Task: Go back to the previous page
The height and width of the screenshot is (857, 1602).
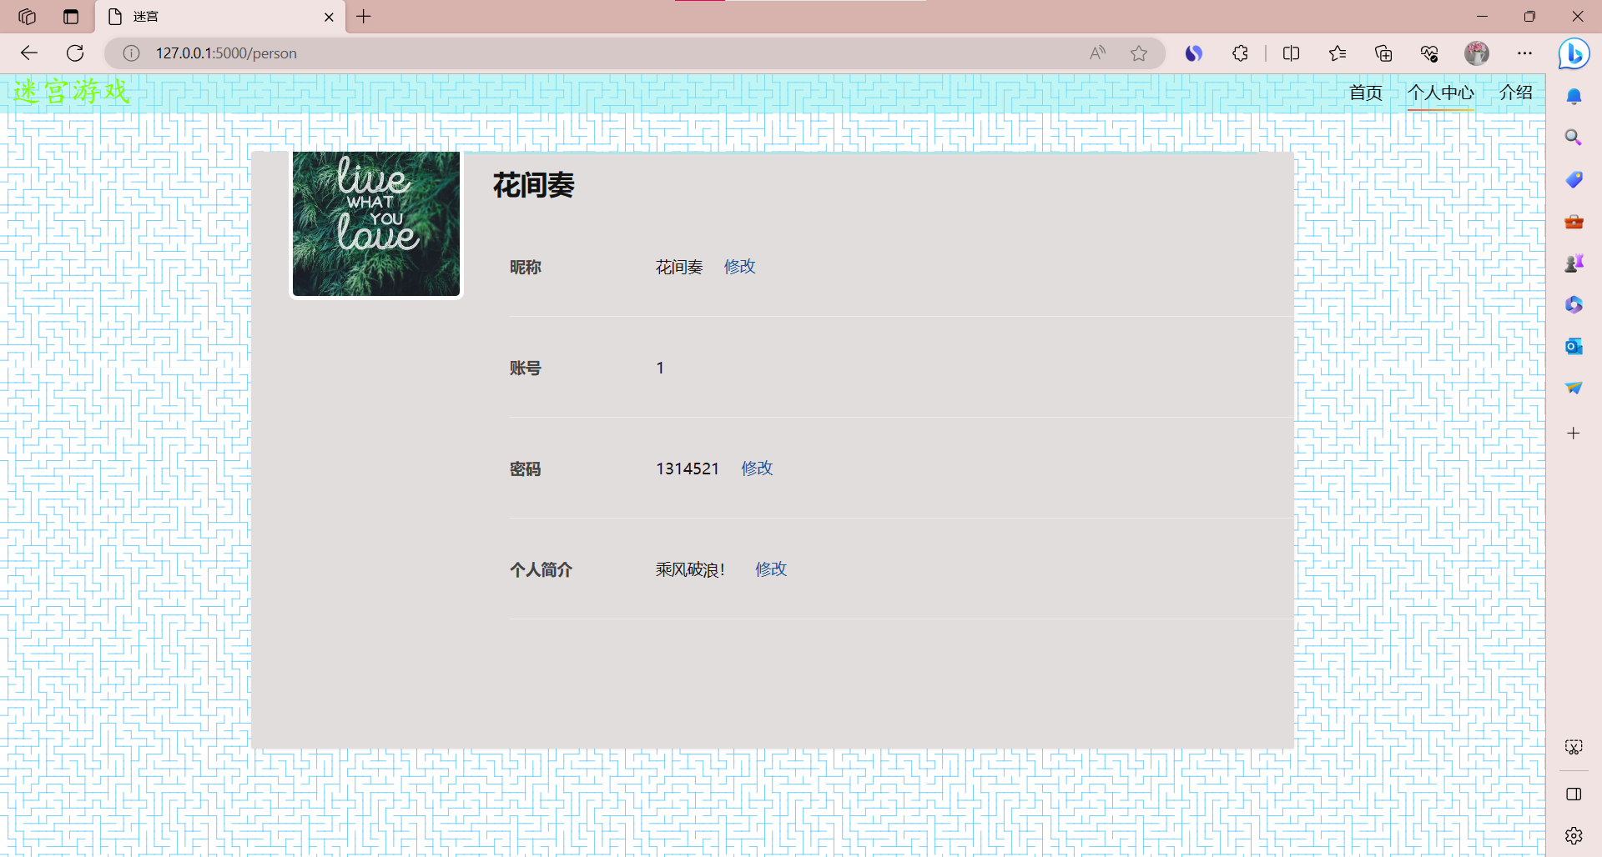Action: point(29,53)
